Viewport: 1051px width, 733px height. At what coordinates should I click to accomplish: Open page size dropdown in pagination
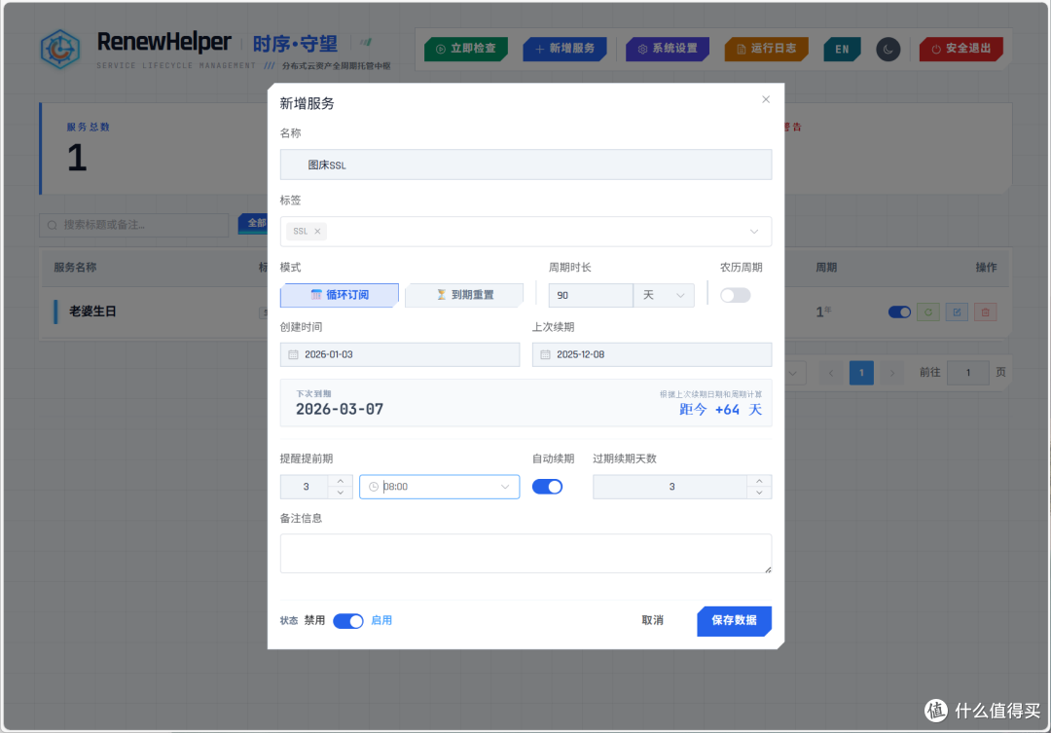click(793, 373)
